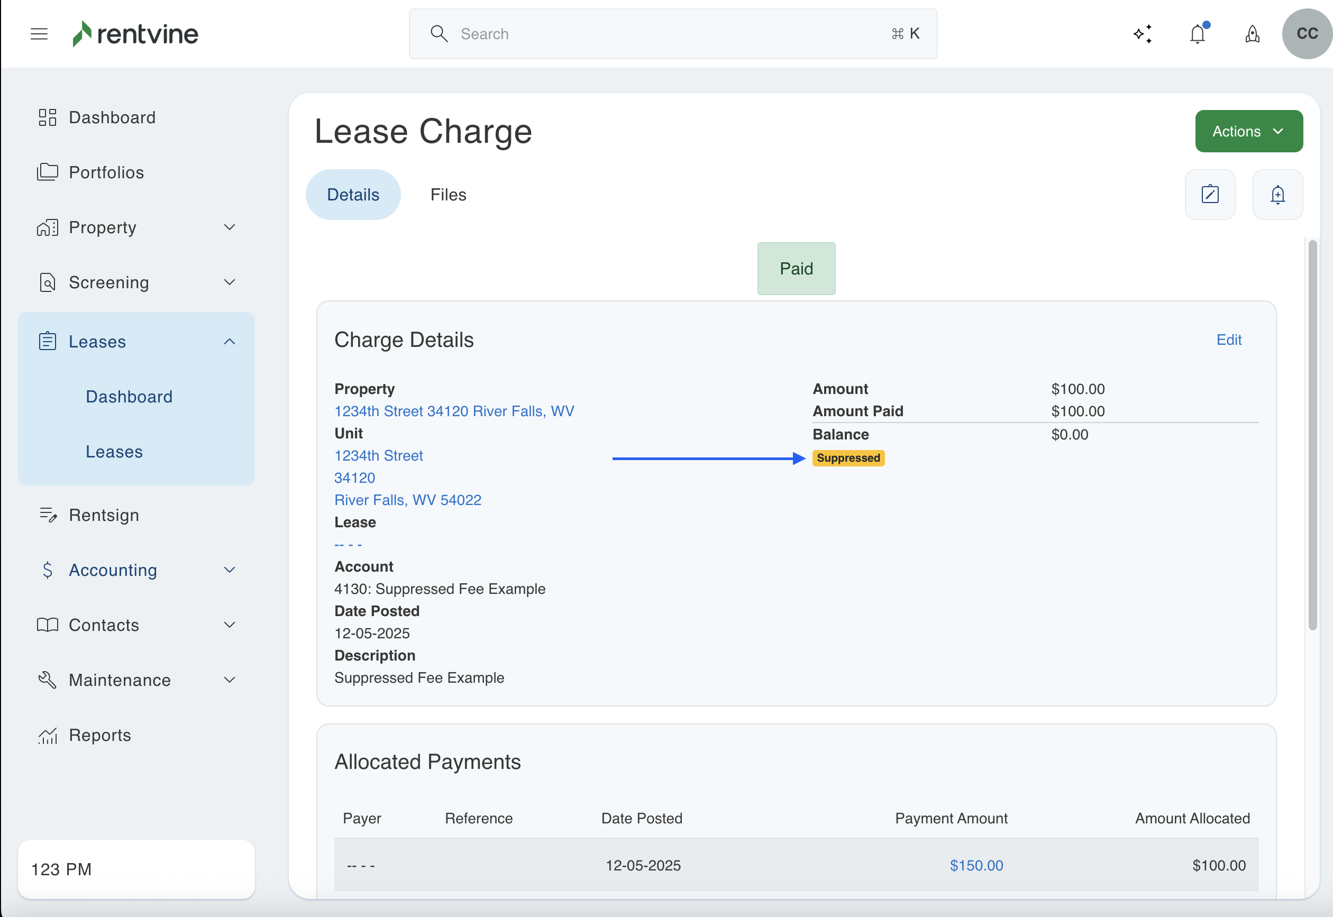Click the edit note icon button

coord(1210,195)
